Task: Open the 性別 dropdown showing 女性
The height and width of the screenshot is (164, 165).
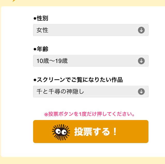Action: click(x=90, y=30)
